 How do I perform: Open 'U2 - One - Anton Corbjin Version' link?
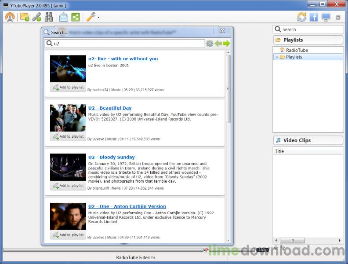click(127, 206)
